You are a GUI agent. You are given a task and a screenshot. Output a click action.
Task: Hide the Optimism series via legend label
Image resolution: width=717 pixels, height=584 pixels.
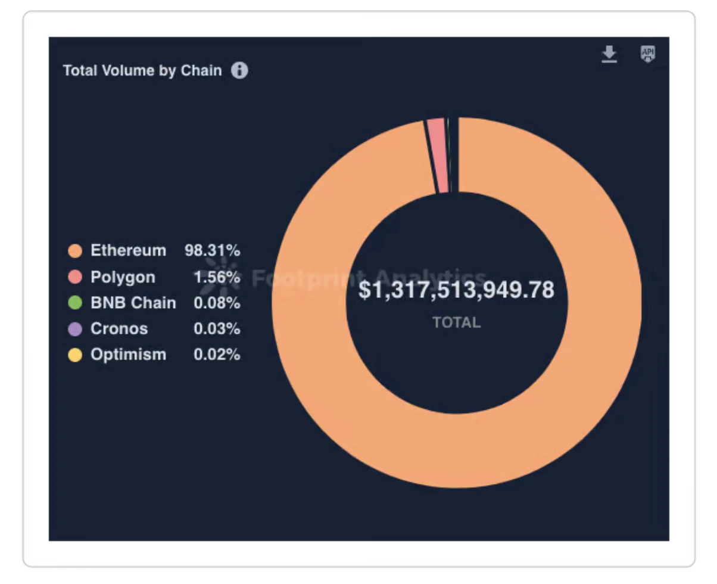click(x=128, y=355)
